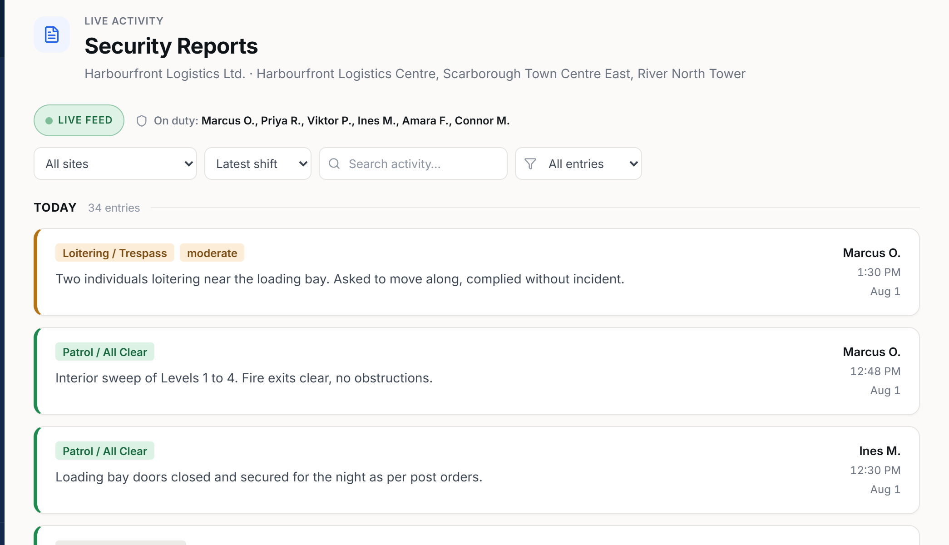
Task: Click the Security Reports page title
Action: point(171,46)
